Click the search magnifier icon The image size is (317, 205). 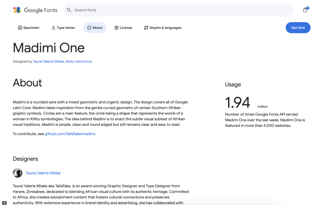coord(69,10)
